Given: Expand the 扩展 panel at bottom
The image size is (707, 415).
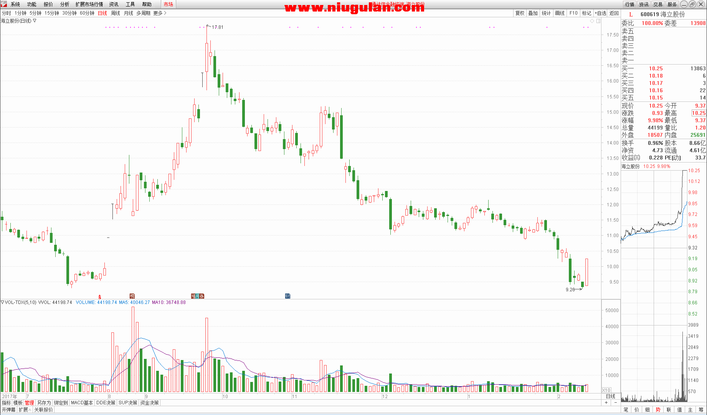Looking at the screenshot, I should (x=25, y=410).
